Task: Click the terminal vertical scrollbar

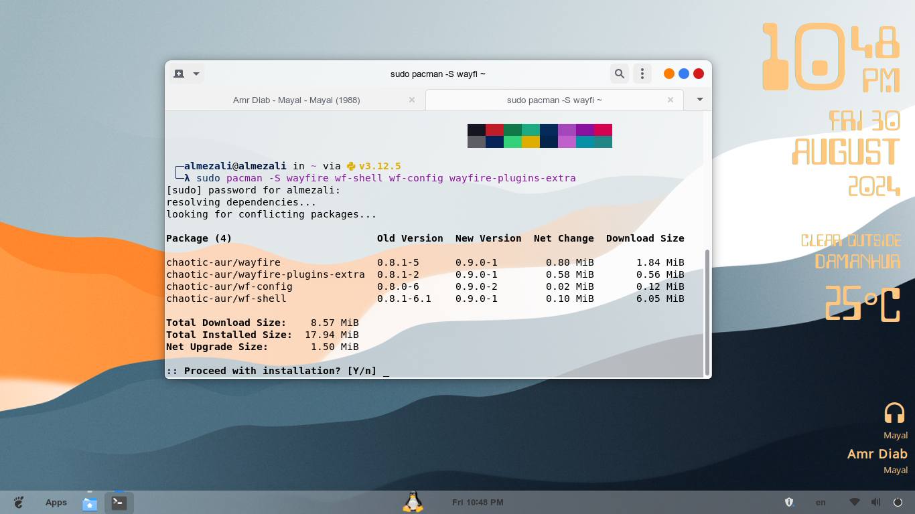Action: [707, 313]
